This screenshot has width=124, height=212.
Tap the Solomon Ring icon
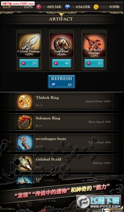click(x=25, y=122)
